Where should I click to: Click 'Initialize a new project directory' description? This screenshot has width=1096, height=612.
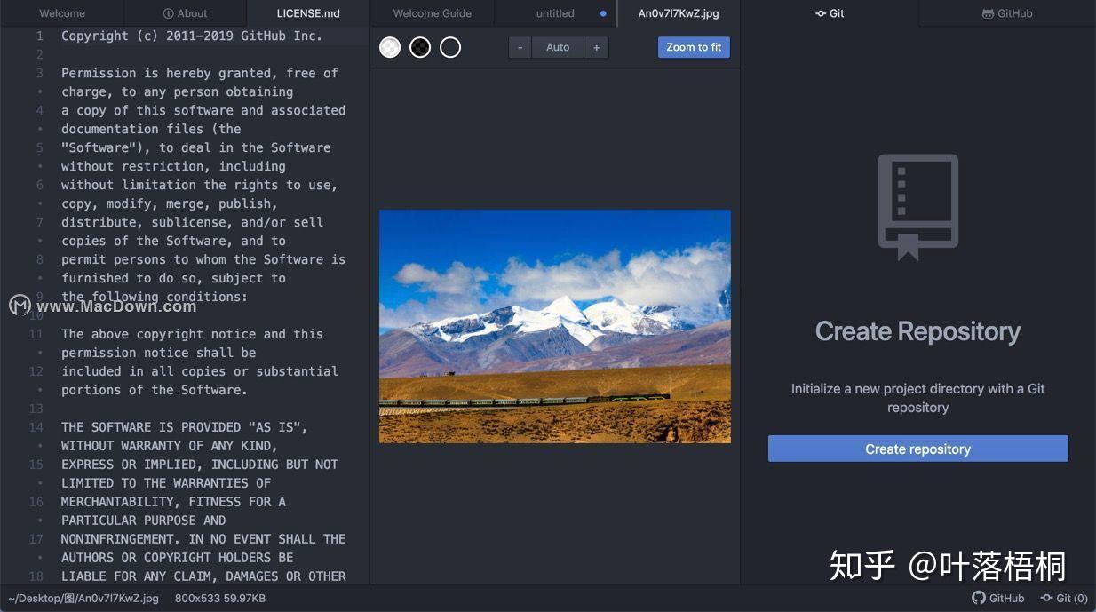[x=917, y=398]
